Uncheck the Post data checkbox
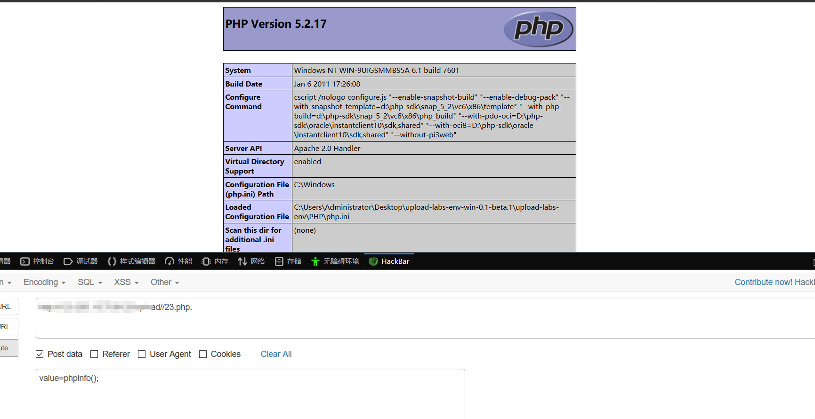This screenshot has width=815, height=419. tap(40, 354)
